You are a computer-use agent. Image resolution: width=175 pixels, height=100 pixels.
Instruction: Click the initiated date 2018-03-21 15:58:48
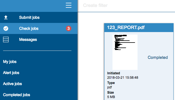pyautogui.click(x=123, y=77)
